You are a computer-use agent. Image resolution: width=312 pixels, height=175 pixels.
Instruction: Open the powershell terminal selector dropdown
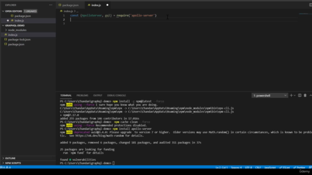point(270,95)
